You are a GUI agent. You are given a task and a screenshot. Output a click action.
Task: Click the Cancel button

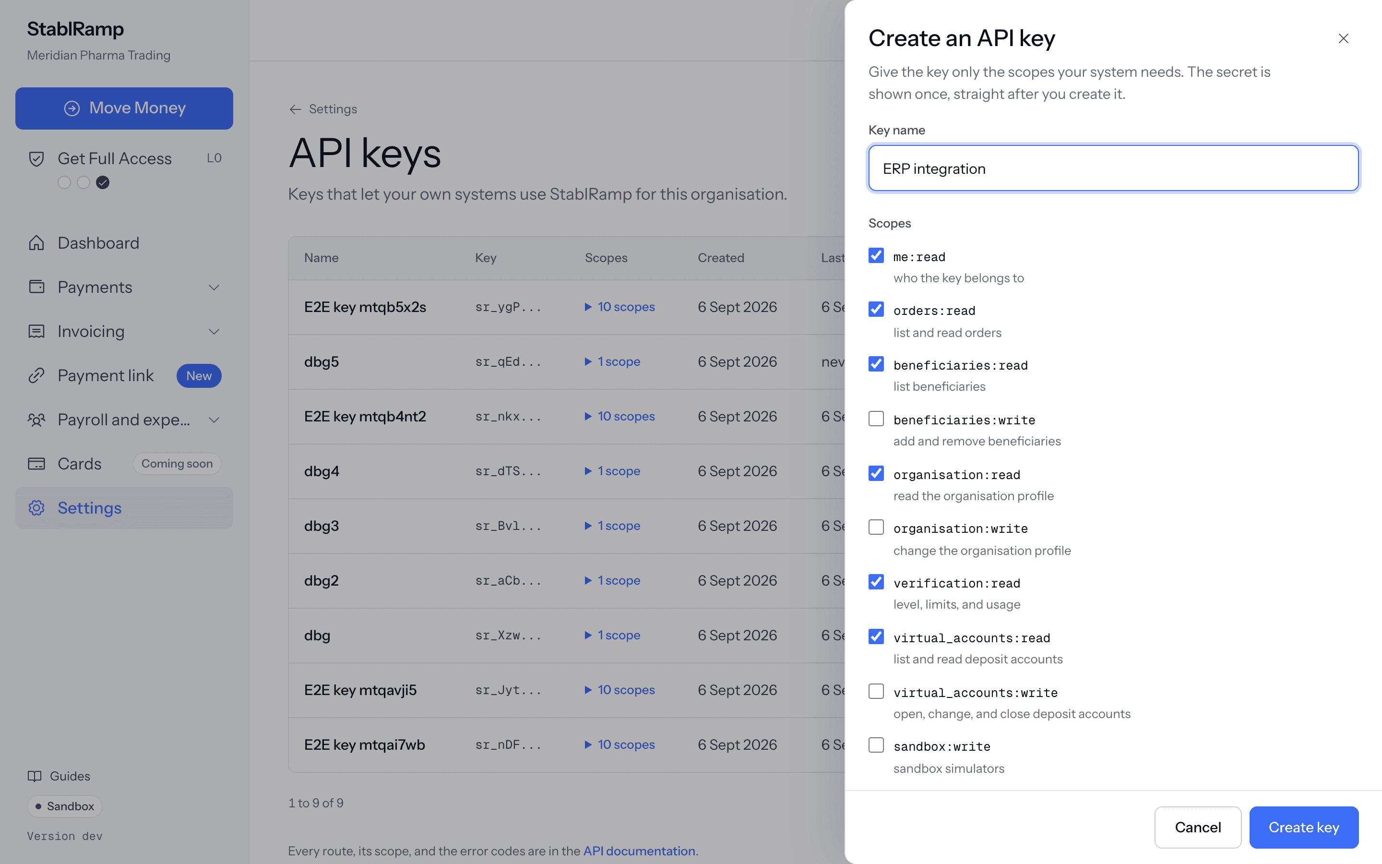click(x=1198, y=828)
